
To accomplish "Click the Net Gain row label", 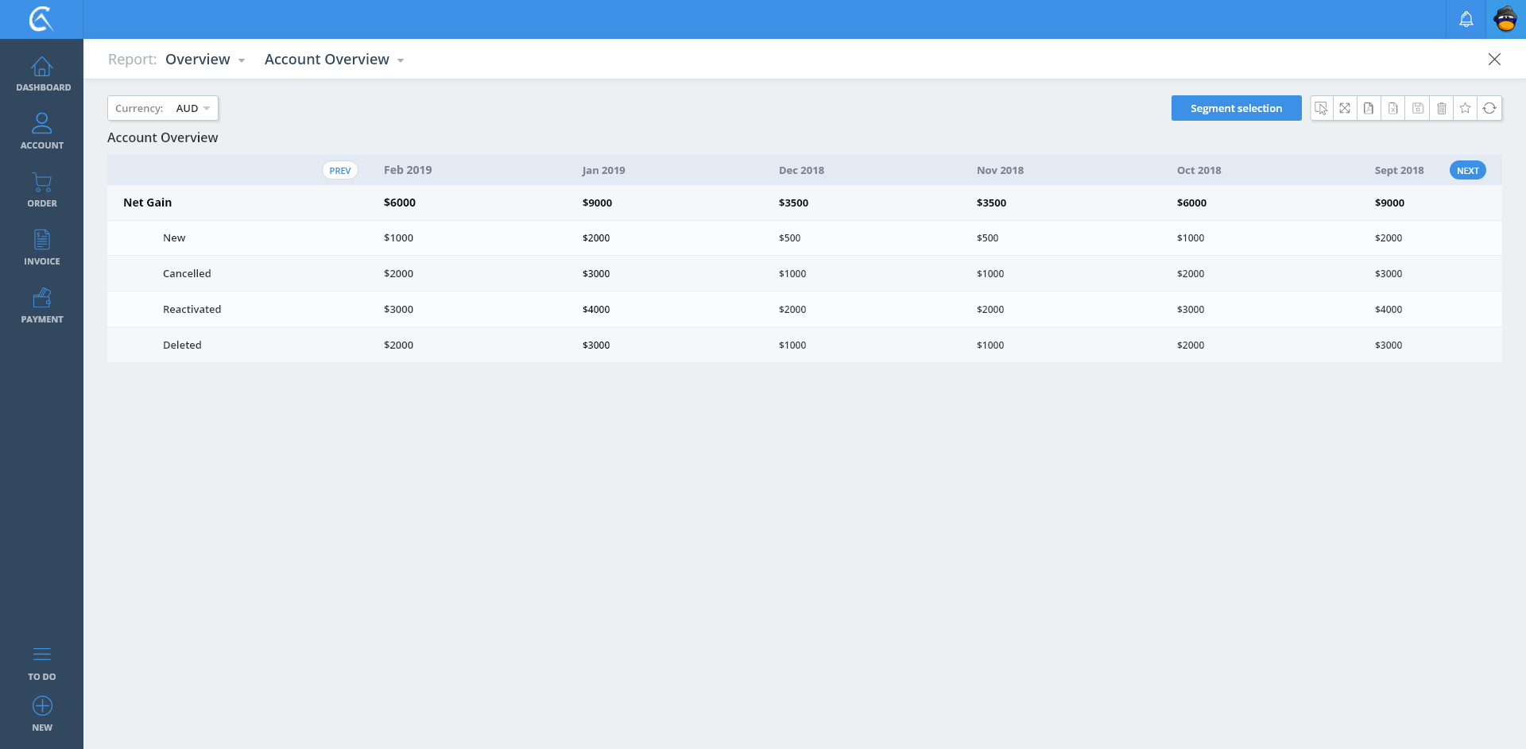I will point(148,203).
